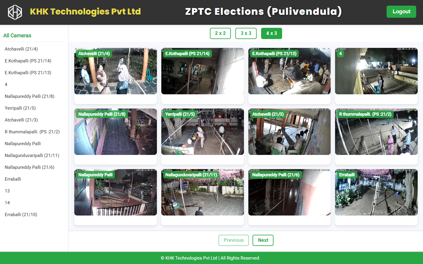This screenshot has height=264, width=423.
Task: Select the 4 x 3 grid layout
Action: pos(271,33)
